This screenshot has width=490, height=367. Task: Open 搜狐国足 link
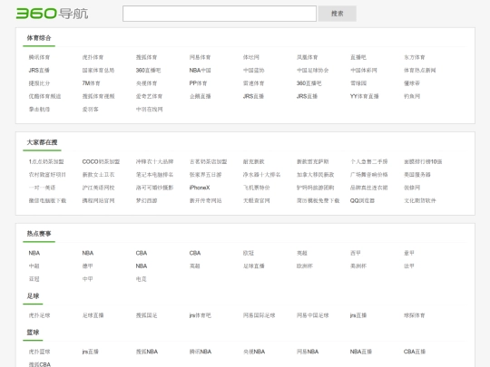pos(147,315)
